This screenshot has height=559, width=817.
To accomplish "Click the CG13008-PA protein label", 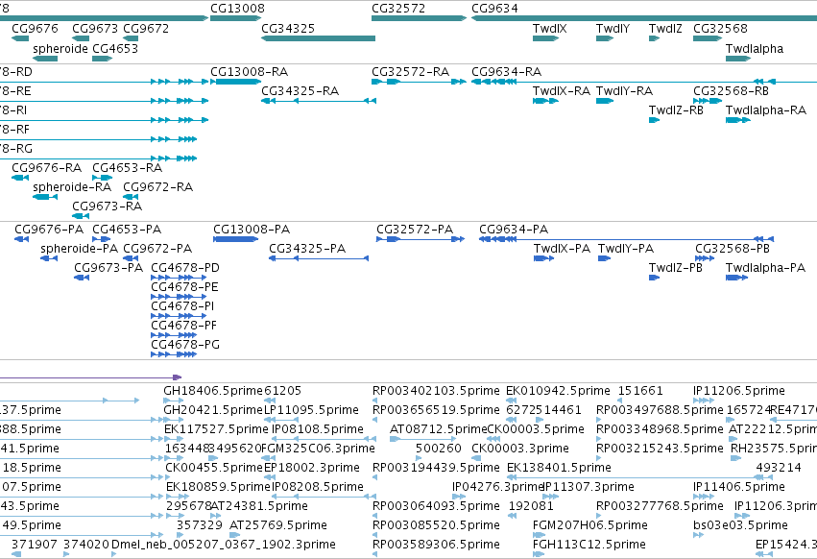I will pyautogui.click(x=252, y=229).
